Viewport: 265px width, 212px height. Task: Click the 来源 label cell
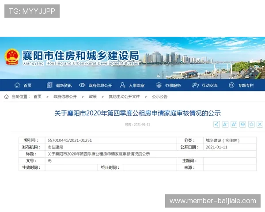(190, 167)
